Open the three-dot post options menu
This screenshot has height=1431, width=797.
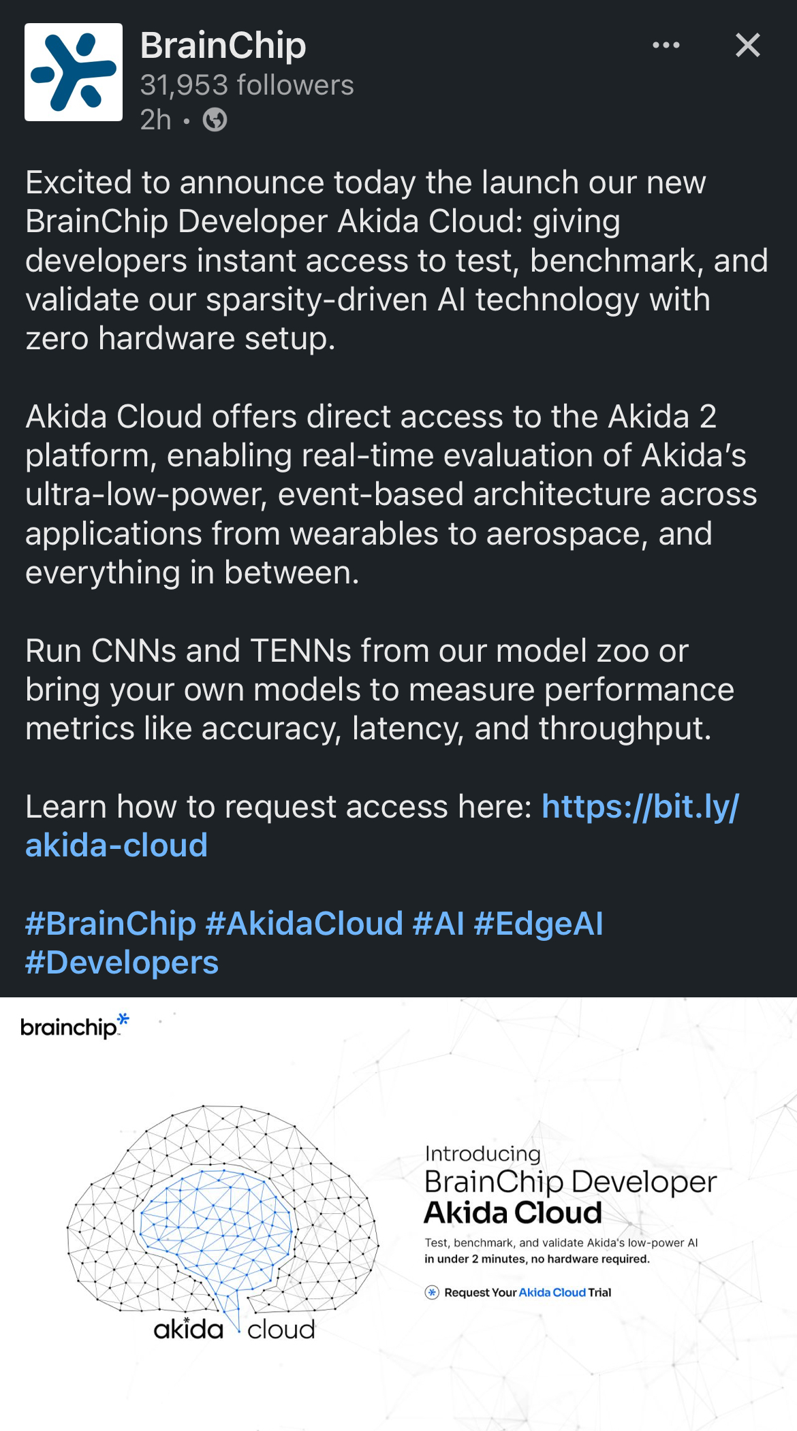666,46
